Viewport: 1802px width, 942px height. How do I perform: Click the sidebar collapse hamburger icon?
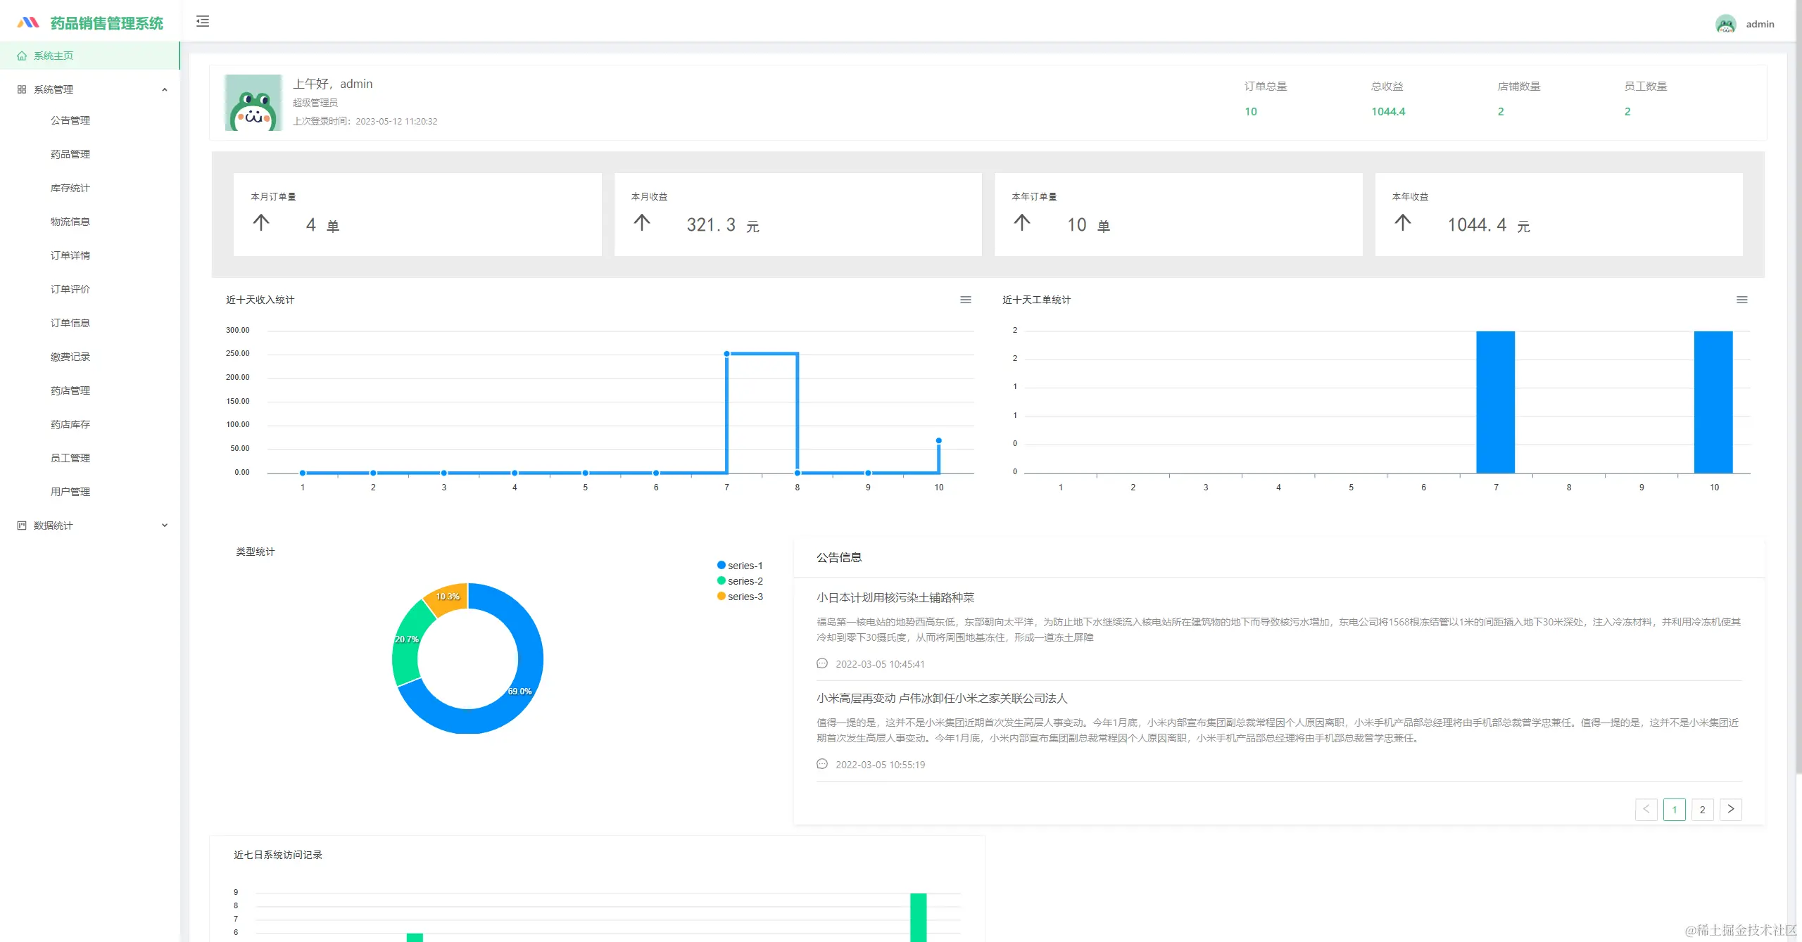click(203, 21)
